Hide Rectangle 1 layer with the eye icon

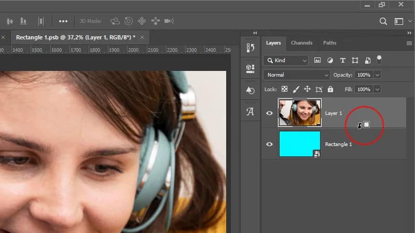(269, 144)
